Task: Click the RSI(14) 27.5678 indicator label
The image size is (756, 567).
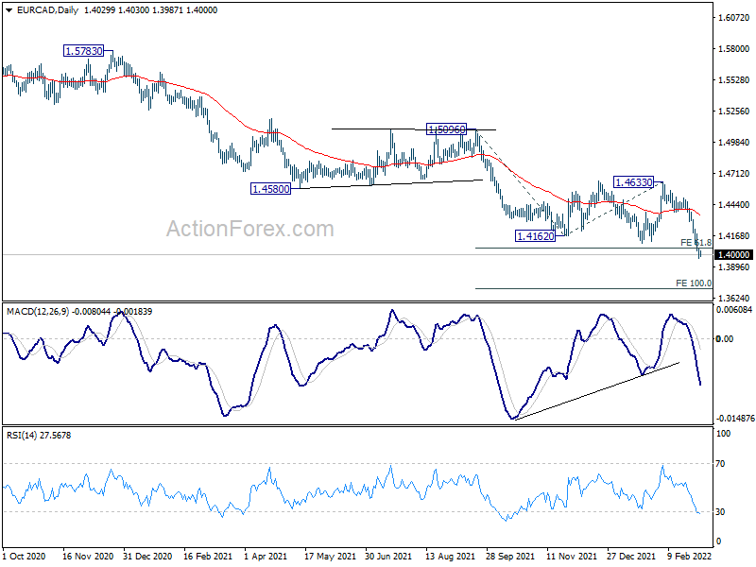Action: click(x=39, y=436)
